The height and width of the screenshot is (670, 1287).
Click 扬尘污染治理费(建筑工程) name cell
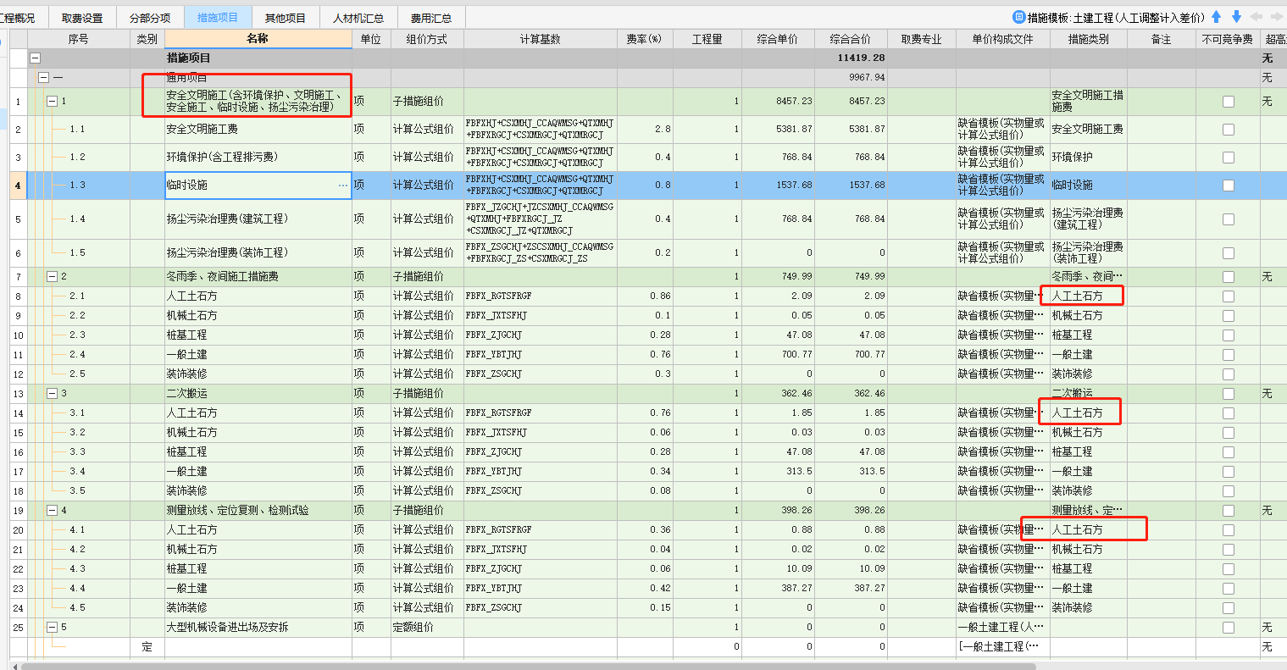pos(258,219)
